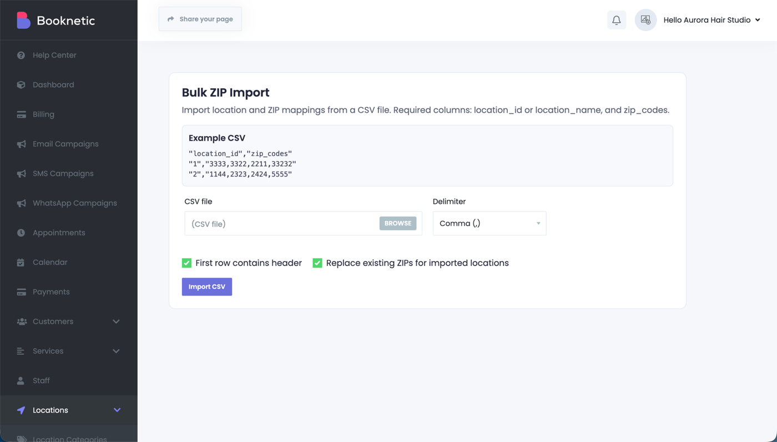
Task: Click the Billing card icon
Action: click(21, 114)
